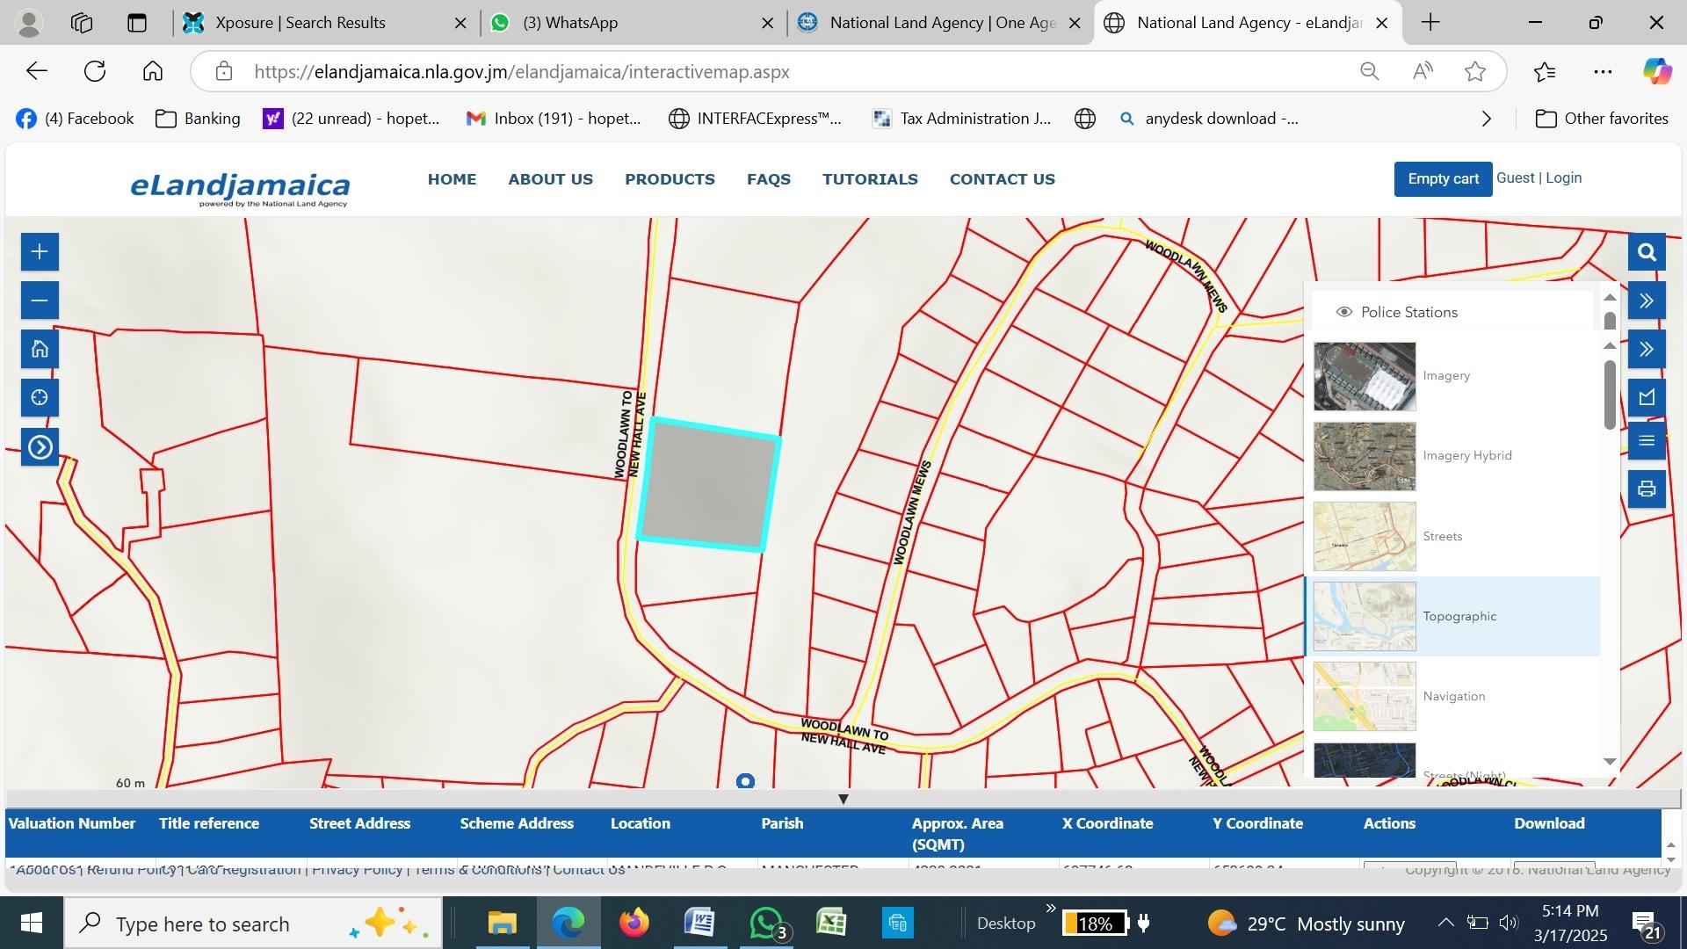
Task: Open the layer list icon
Action: pyautogui.click(x=1647, y=441)
